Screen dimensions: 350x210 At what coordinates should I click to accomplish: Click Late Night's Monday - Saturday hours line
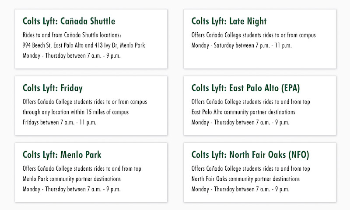(x=241, y=45)
